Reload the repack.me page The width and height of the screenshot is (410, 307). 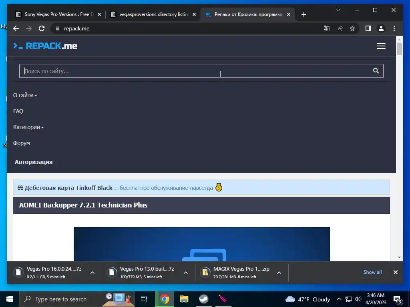[42, 28]
